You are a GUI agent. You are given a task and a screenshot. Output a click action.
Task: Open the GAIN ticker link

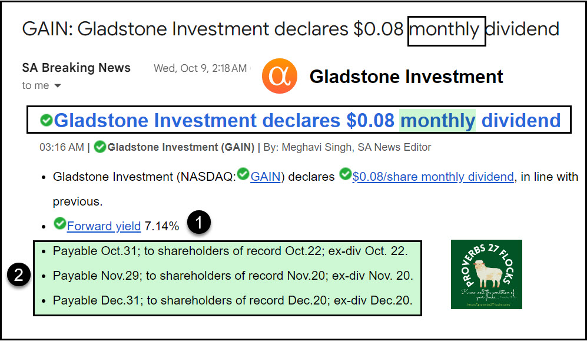tap(266, 177)
